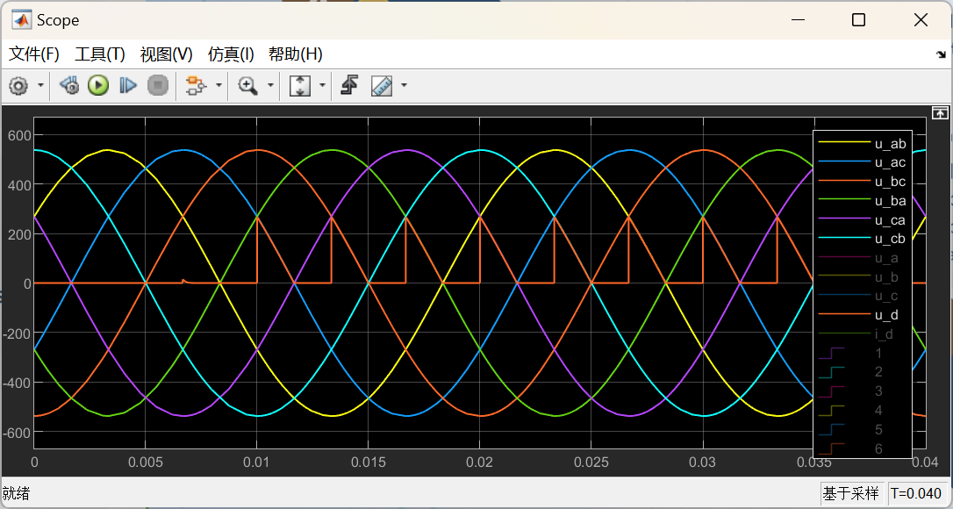Click the triggers icon in toolbar
Screen dimensions: 953x509
point(349,86)
